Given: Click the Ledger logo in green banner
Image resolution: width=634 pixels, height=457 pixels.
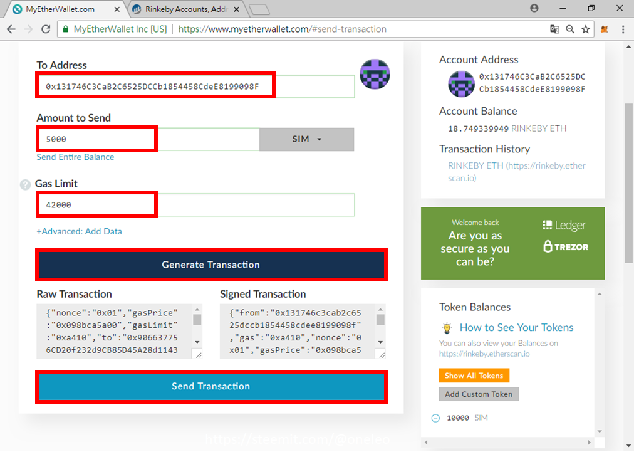Looking at the screenshot, I should (x=564, y=225).
